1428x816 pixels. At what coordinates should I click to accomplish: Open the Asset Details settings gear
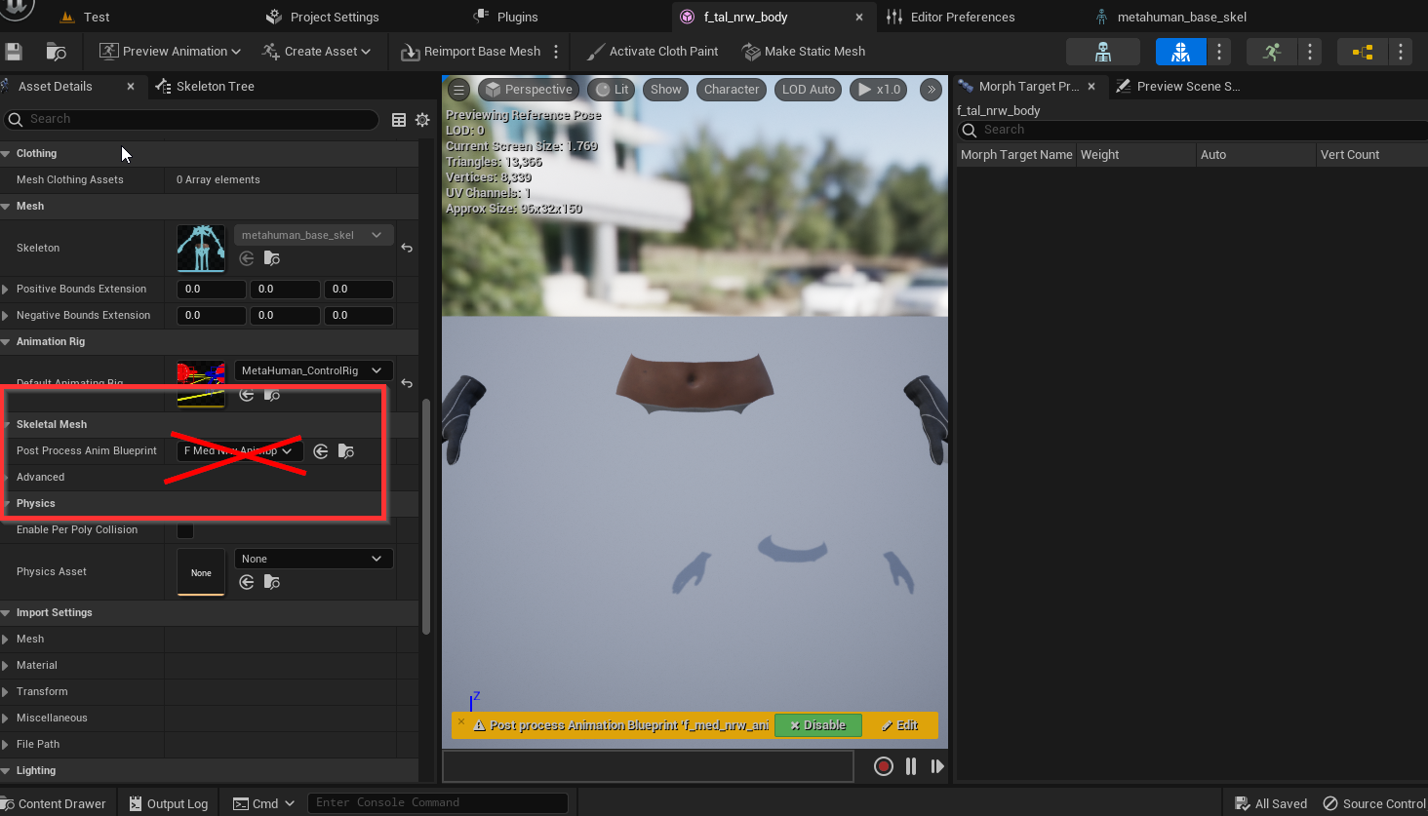[422, 120]
